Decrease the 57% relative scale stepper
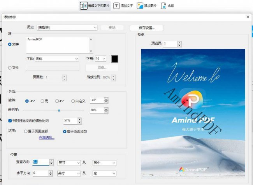The height and width of the screenshot is (185, 253). coord(79,123)
